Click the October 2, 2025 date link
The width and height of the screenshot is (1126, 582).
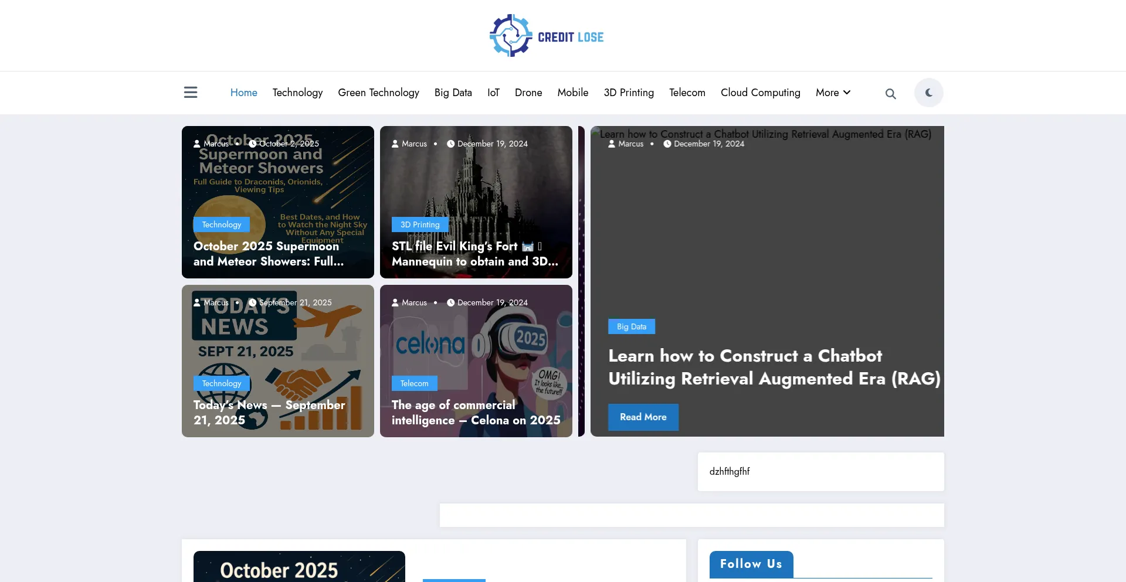point(284,144)
